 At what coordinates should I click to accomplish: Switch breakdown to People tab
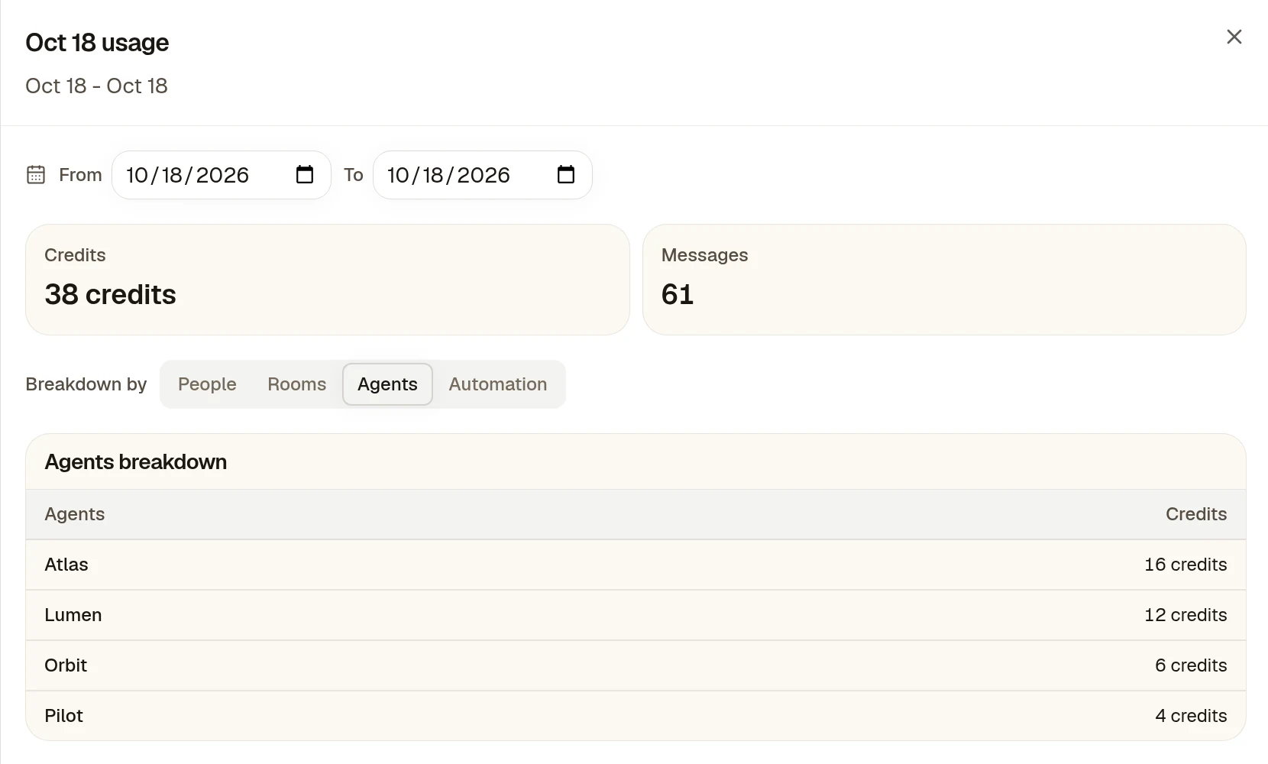(x=207, y=384)
